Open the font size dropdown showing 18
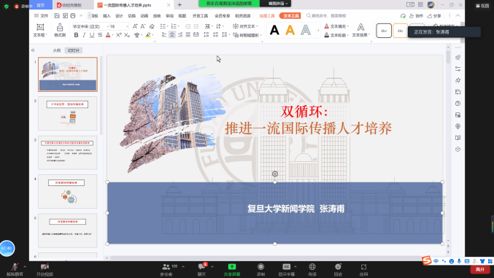494x278 pixels. point(119,26)
